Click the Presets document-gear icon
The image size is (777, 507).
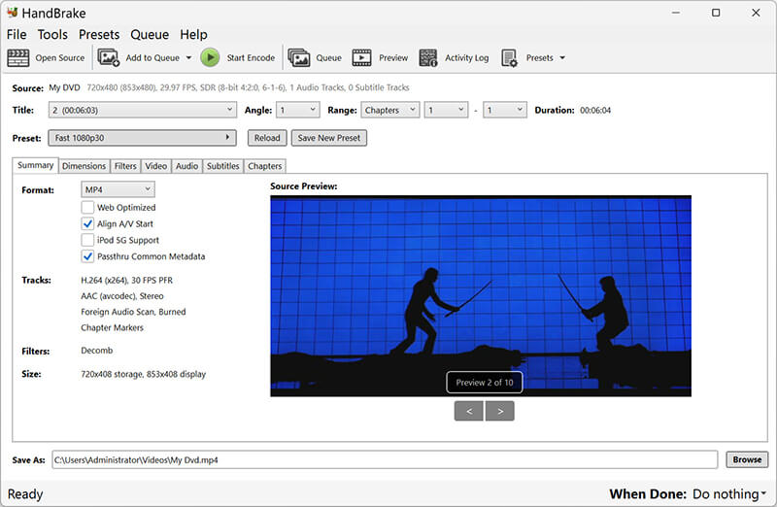tap(509, 58)
